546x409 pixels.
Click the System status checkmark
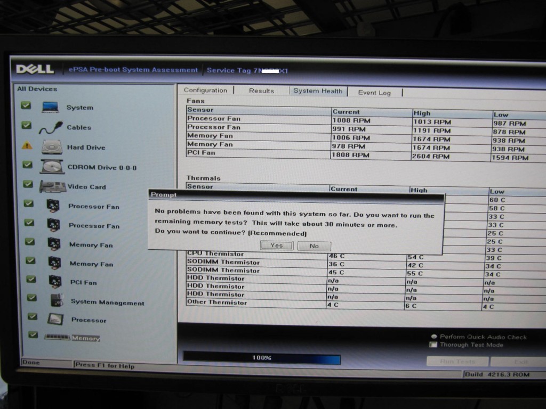pos(26,105)
